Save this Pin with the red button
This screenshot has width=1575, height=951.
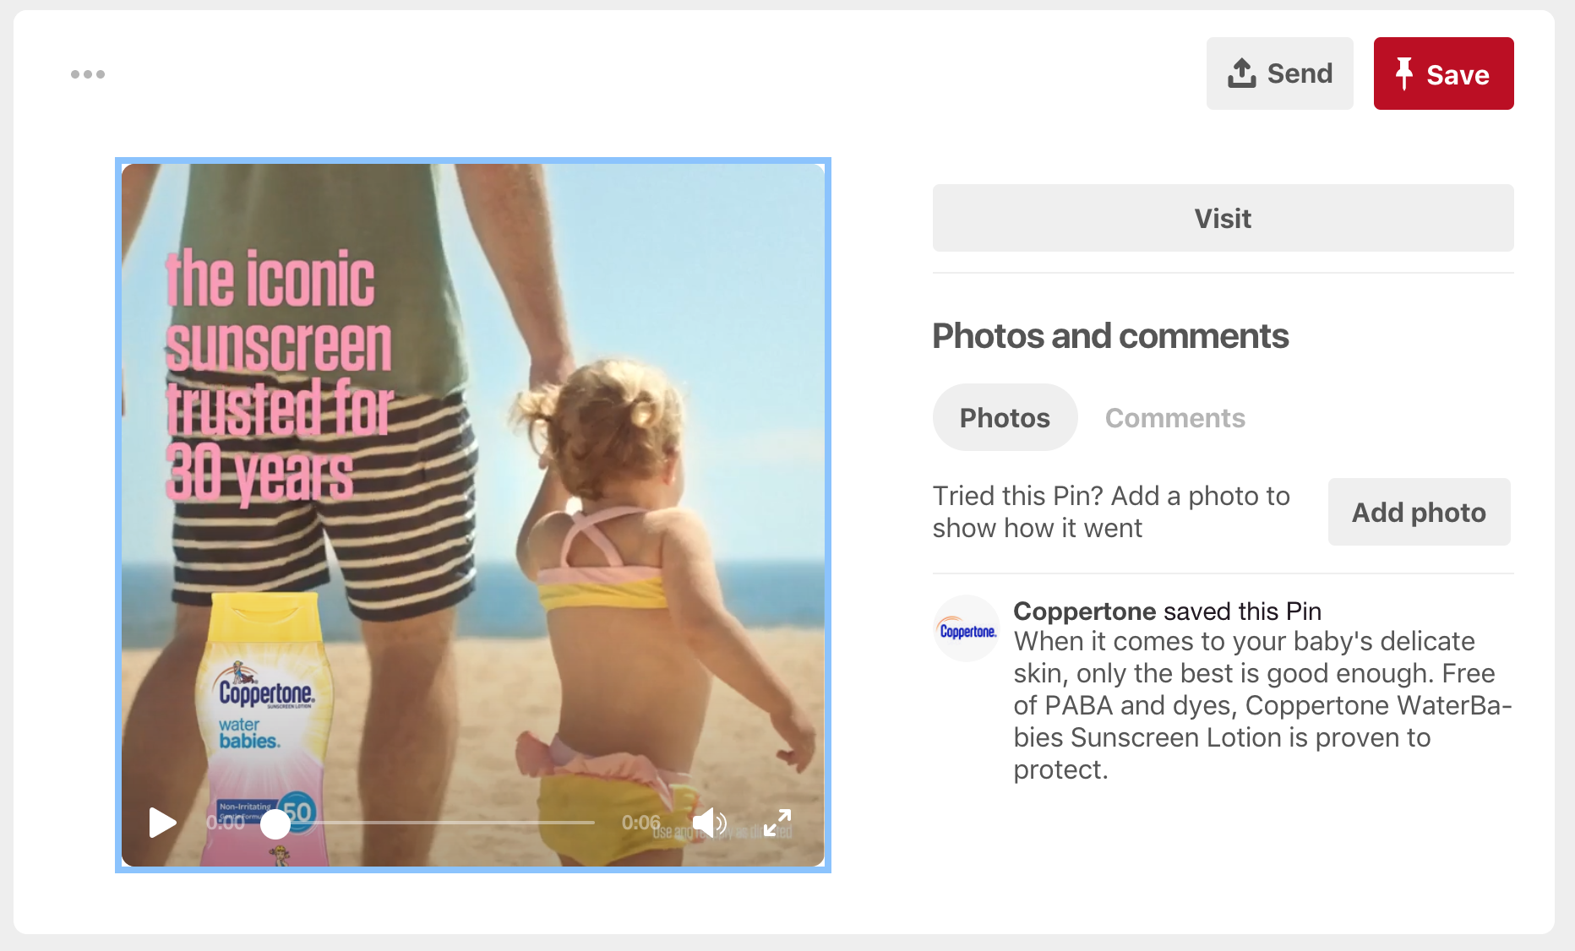1443,73
